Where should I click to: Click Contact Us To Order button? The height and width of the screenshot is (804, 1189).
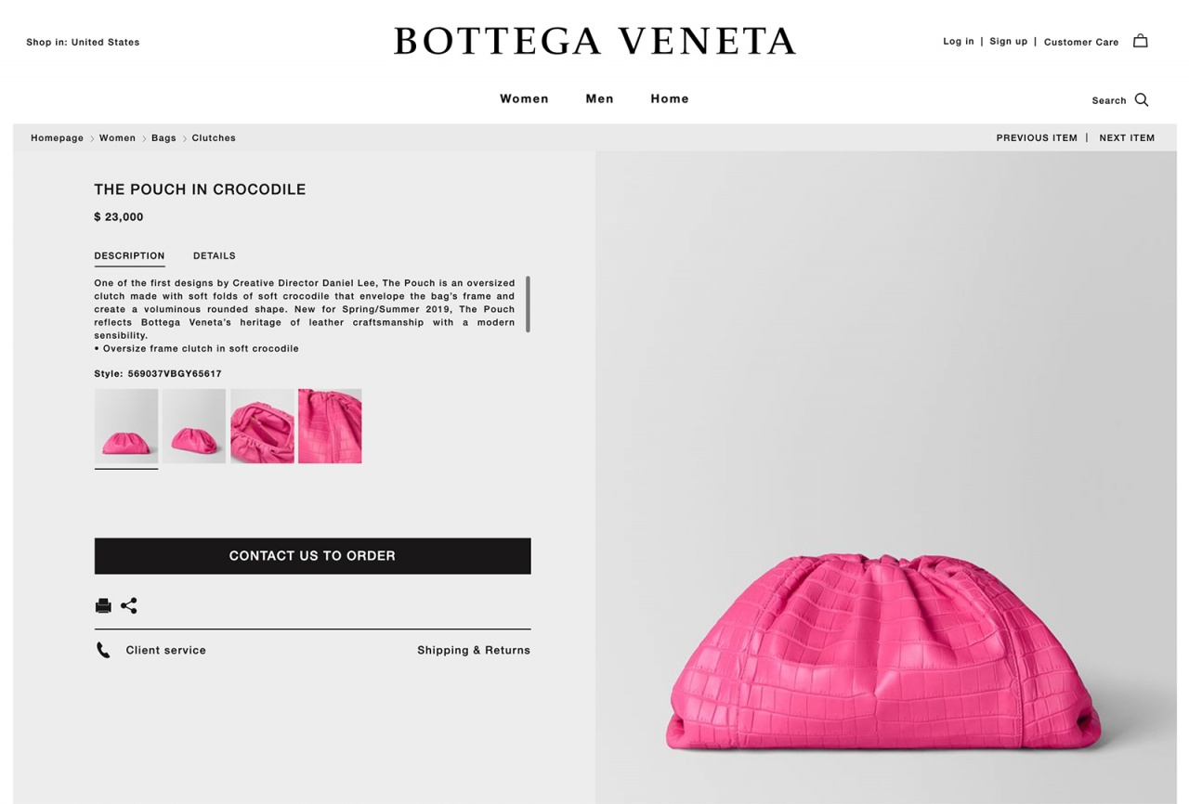312,555
